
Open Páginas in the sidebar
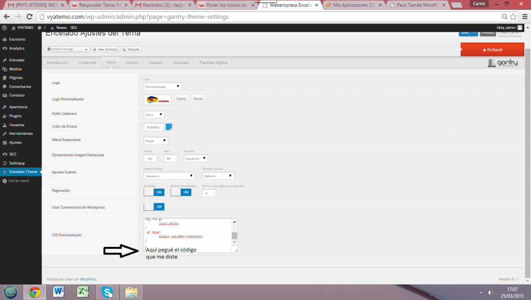(15, 78)
